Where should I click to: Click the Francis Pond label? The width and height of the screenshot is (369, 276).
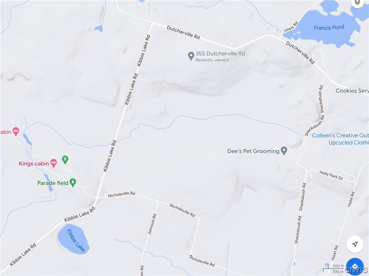point(329,27)
